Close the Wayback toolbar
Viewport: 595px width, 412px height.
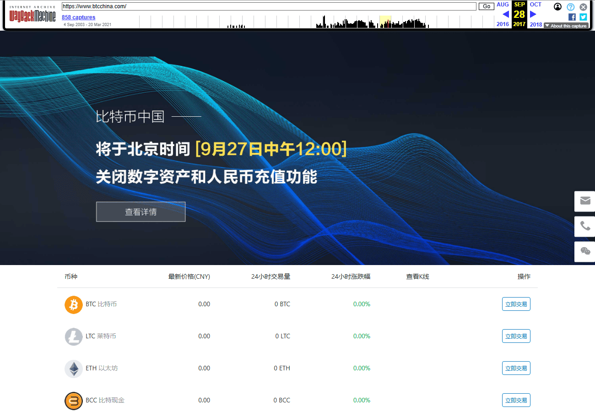583,7
